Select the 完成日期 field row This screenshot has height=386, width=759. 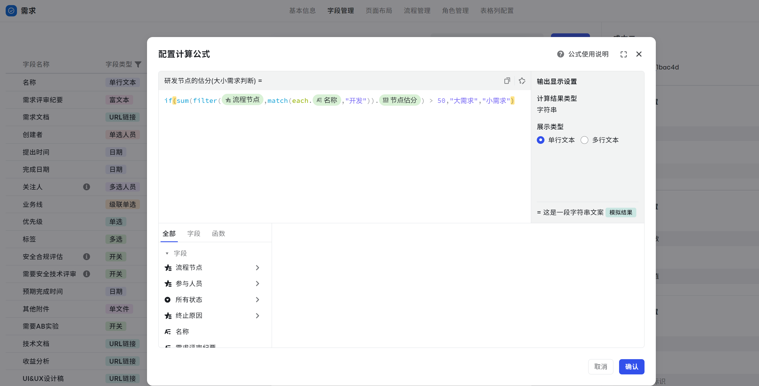tap(76, 169)
